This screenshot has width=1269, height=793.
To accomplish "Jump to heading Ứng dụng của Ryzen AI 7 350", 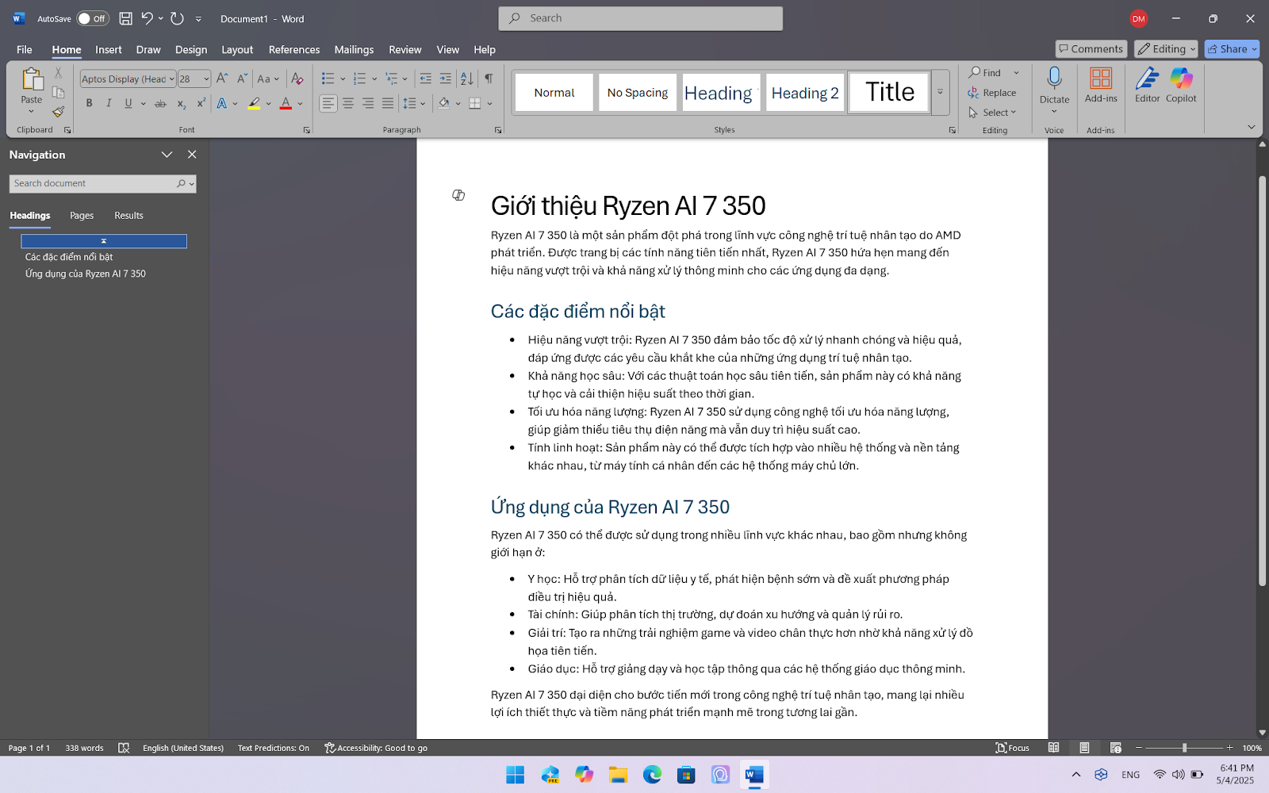I will 86,274.
